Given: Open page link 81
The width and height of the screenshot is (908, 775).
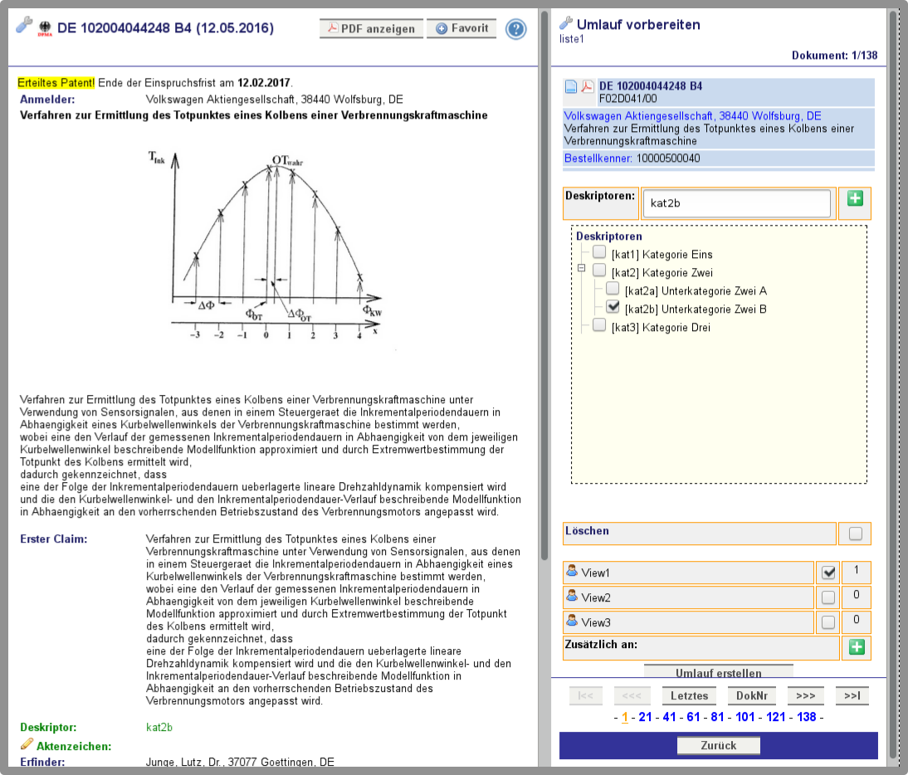Looking at the screenshot, I should [x=717, y=717].
